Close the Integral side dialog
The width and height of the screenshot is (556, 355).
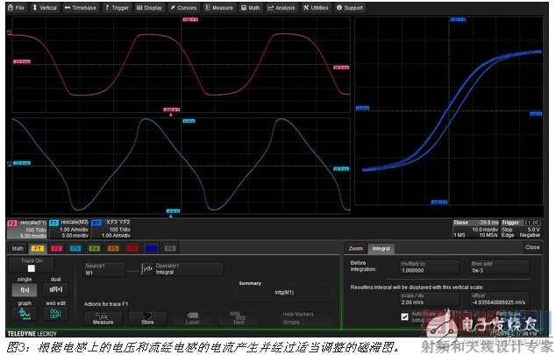(532, 247)
